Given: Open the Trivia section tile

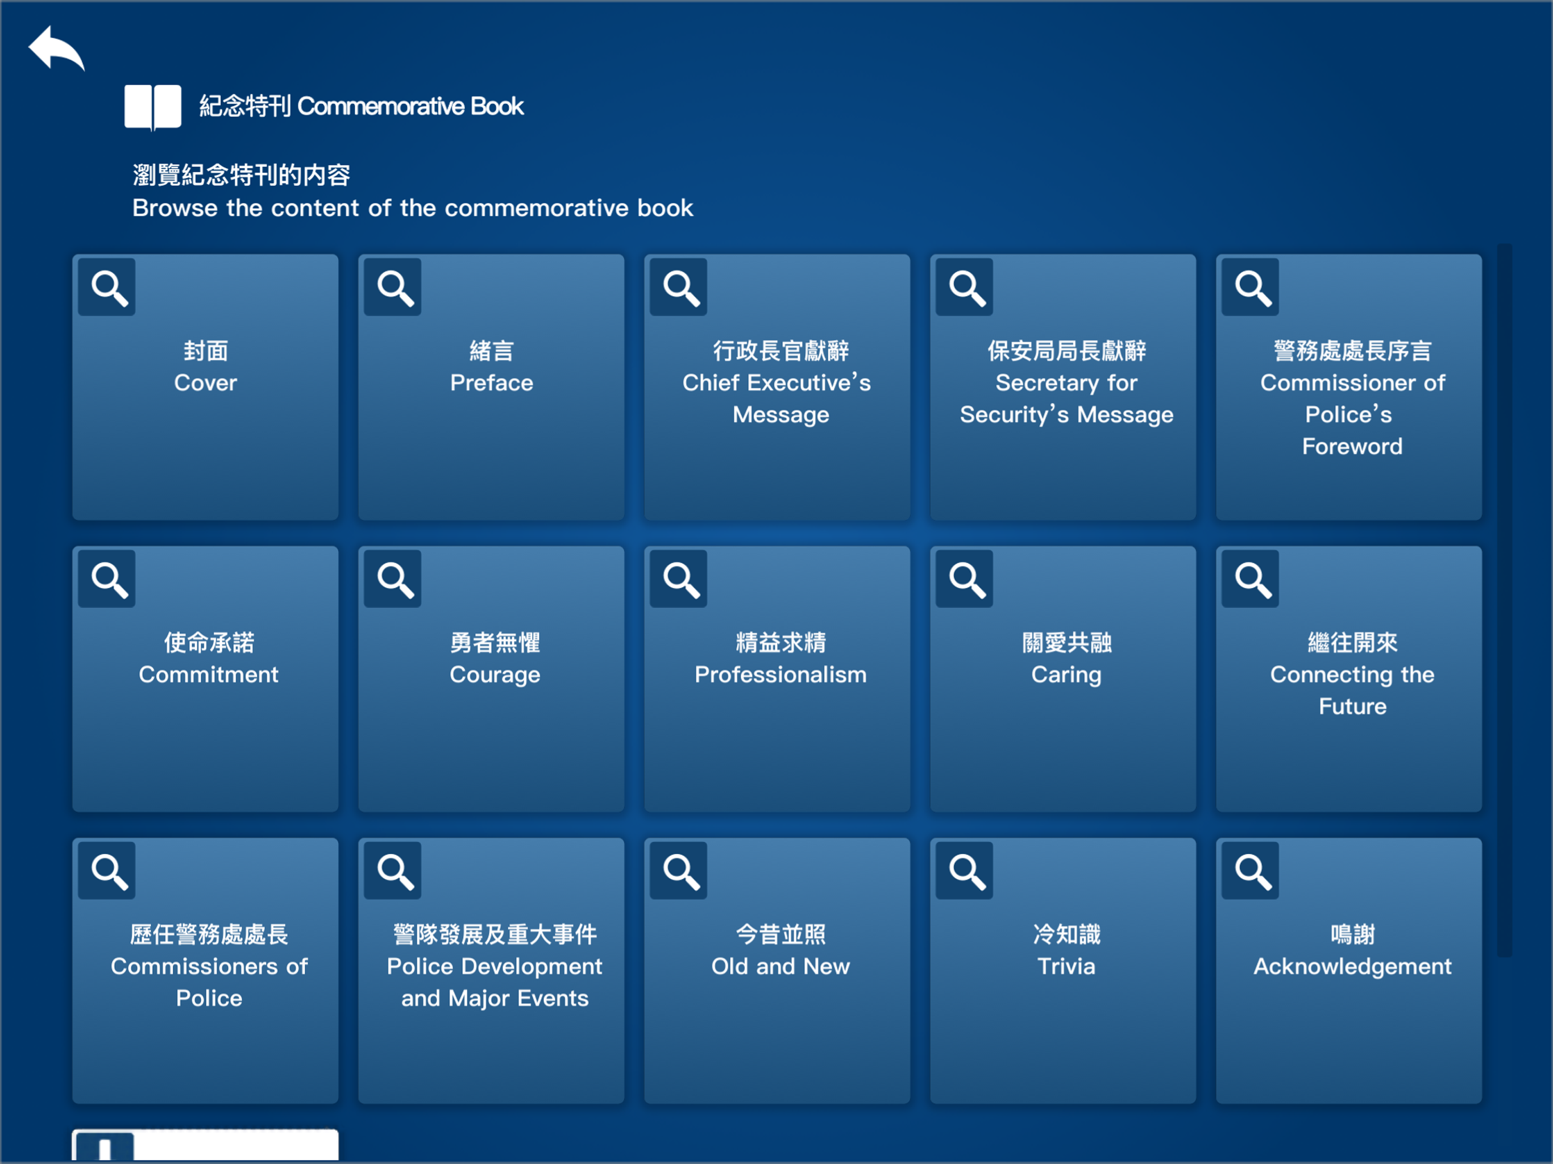Looking at the screenshot, I should pyautogui.click(x=1063, y=970).
